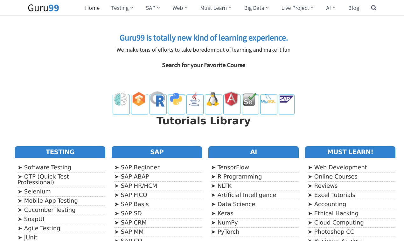Open the Data Science link
Screen dimensions: 404x241
236,204
